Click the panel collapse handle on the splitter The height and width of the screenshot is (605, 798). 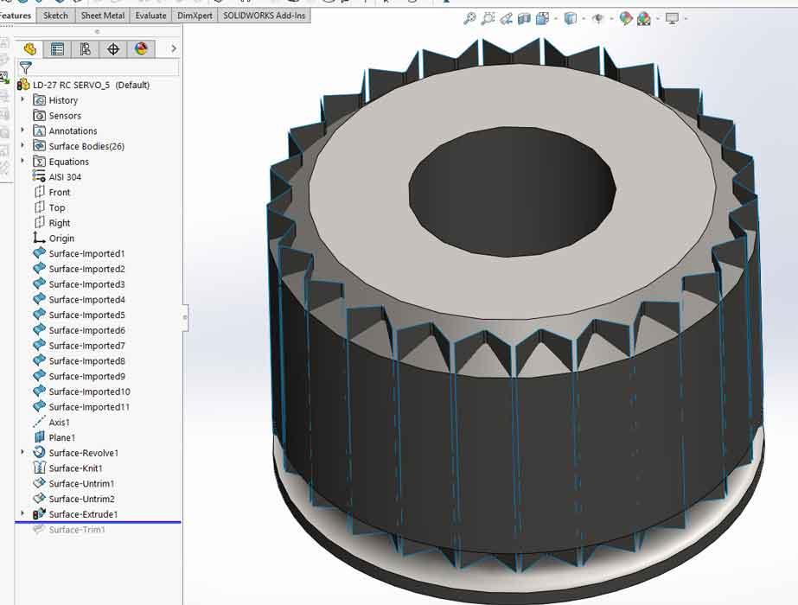pyautogui.click(x=185, y=317)
